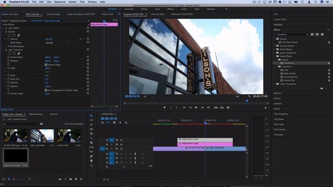333x187 pixels.
Task: Go to Out point in Program monitor
Action: coord(208,108)
